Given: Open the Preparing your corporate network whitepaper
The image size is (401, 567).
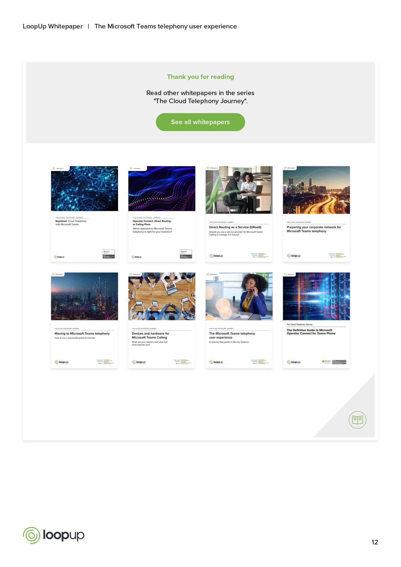Looking at the screenshot, I should click(x=316, y=213).
